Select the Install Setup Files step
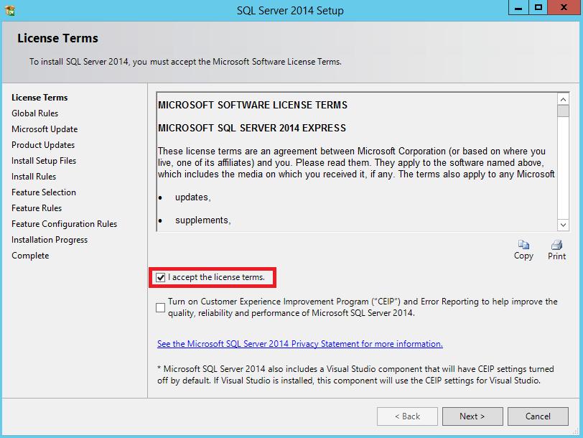583x438 pixels. coord(44,161)
